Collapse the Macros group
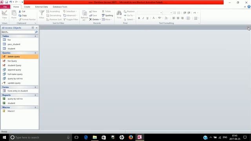The height and width of the screenshot is (141, 251). point(35,107)
